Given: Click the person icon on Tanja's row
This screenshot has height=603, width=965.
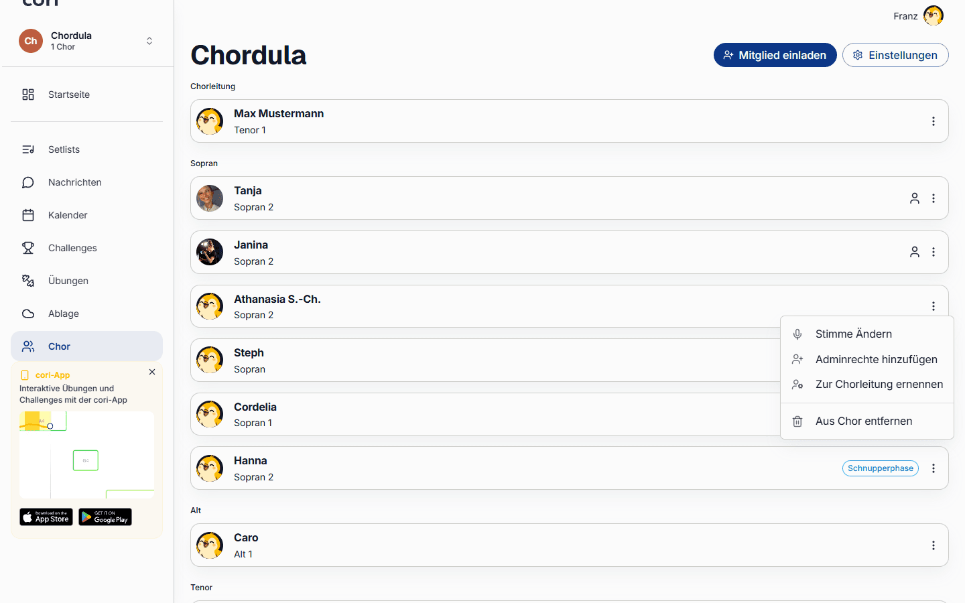Looking at the screenshot, I should coord(914,198).
